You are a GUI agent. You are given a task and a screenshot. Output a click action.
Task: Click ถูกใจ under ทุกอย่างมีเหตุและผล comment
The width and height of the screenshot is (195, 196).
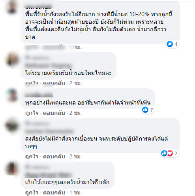coord(32,113)
